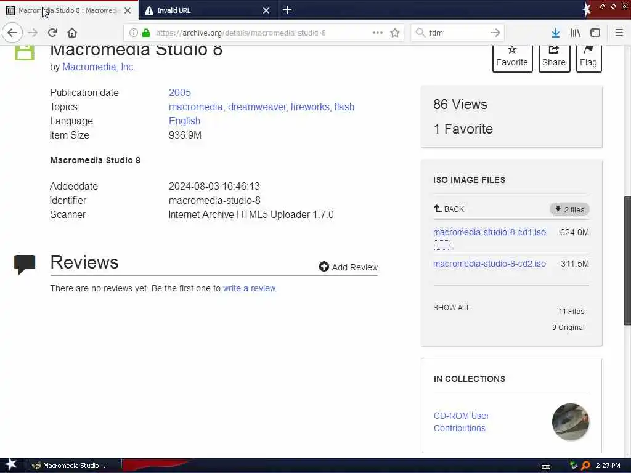Open a new tab with the plus icon
This screenshot has width=631, height=473.
tap(287, 10)
